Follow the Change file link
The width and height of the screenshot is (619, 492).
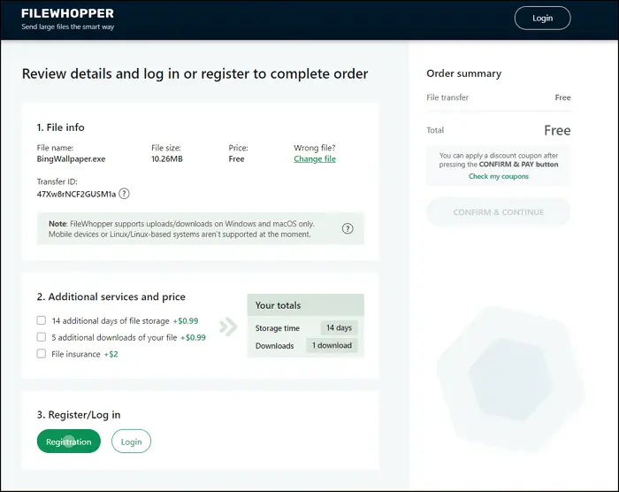[x=315, y=159]
